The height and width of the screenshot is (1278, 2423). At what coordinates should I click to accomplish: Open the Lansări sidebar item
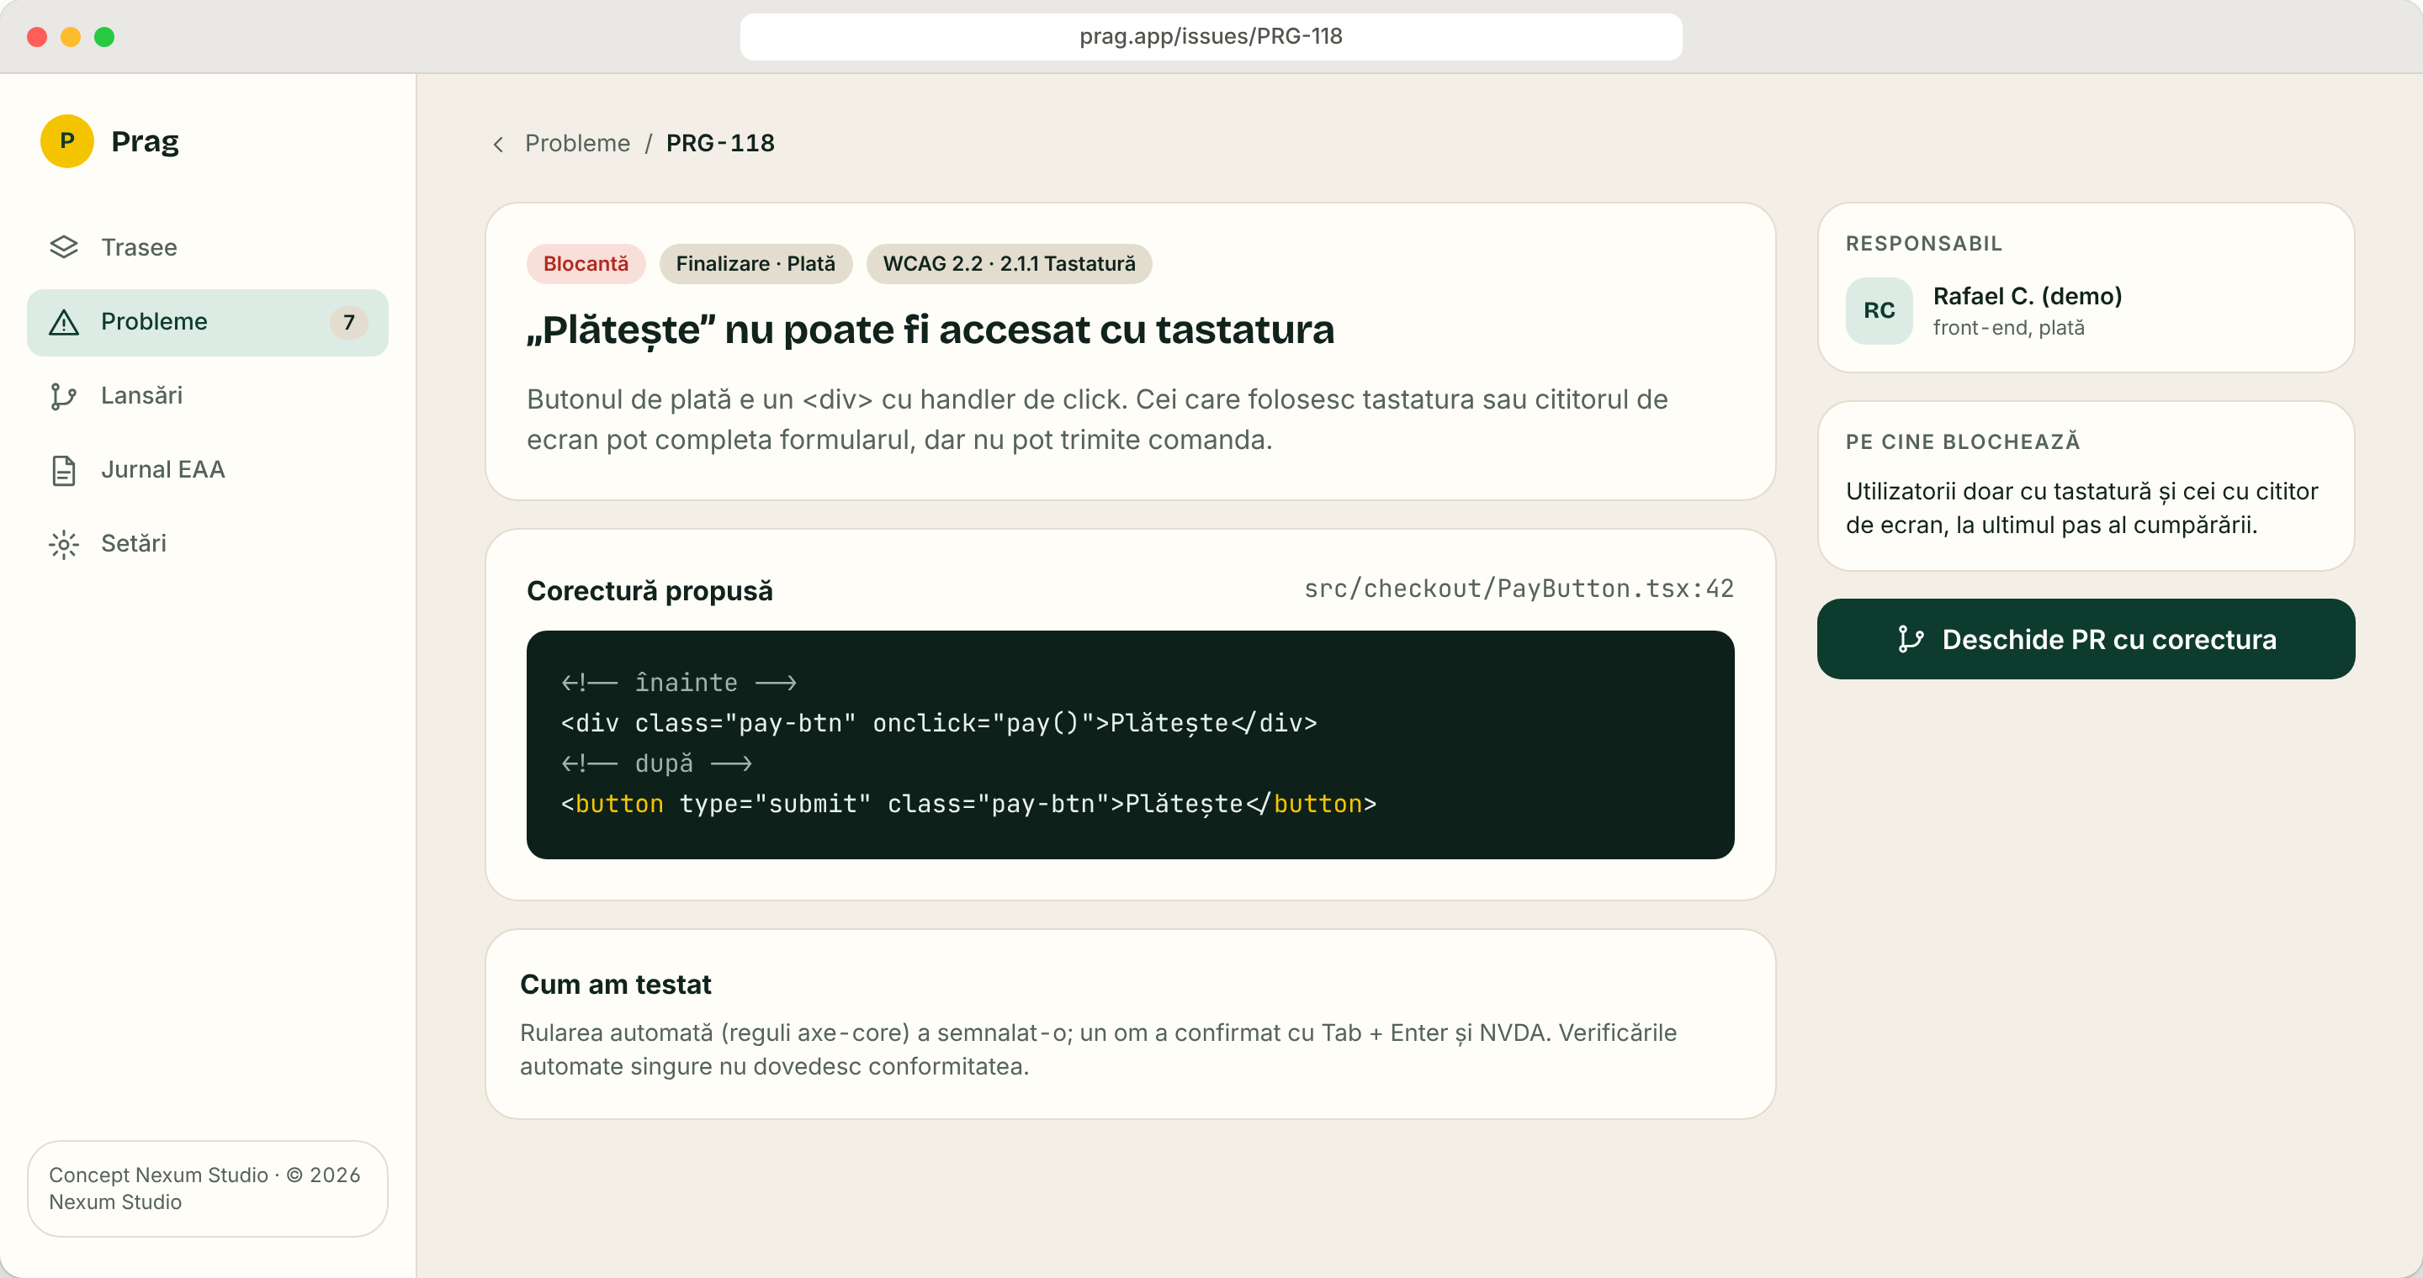(x=207, y=396)
